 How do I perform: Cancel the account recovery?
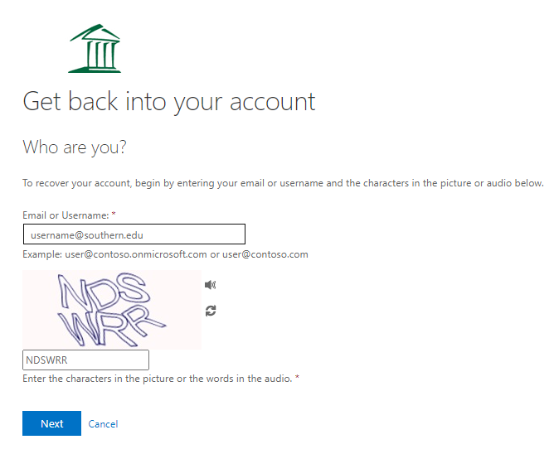(x=103, y=423)
